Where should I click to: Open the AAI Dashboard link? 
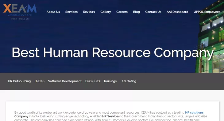(177, 12)
